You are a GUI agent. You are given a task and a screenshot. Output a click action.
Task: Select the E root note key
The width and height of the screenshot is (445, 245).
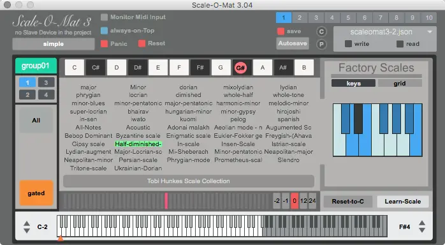tap(158, 68)
